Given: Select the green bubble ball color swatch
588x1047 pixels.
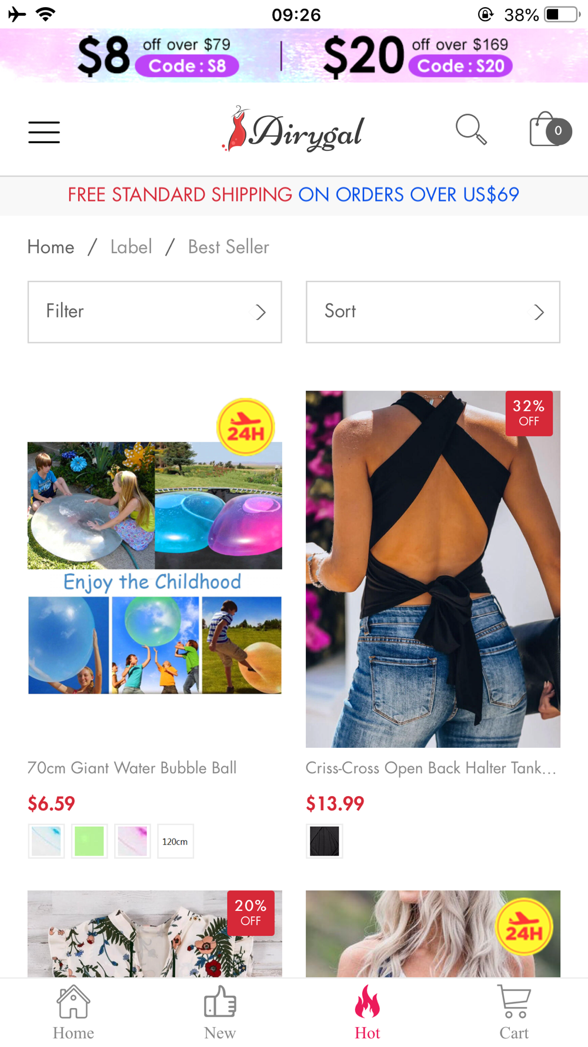Looking at the screenshot, I should pos(89,841).
